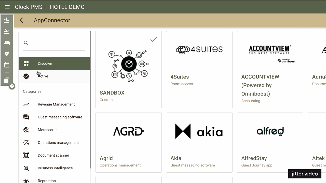Open the alfred logo thumbnail

[270, 131]
